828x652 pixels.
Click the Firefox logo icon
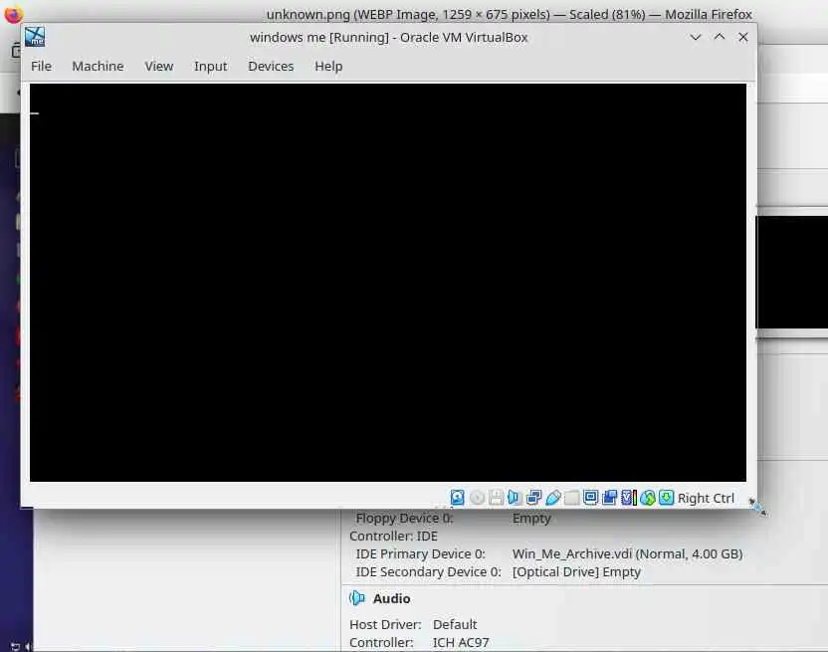pyautogui.click(x=13, y=14)
